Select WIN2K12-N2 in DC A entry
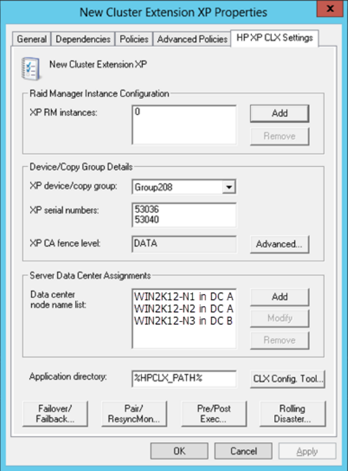Image resolution: width=348 pixels, height=471 pixels. [184, 308]
